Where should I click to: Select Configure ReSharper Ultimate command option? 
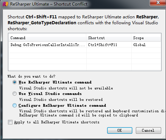pos(15,105)
